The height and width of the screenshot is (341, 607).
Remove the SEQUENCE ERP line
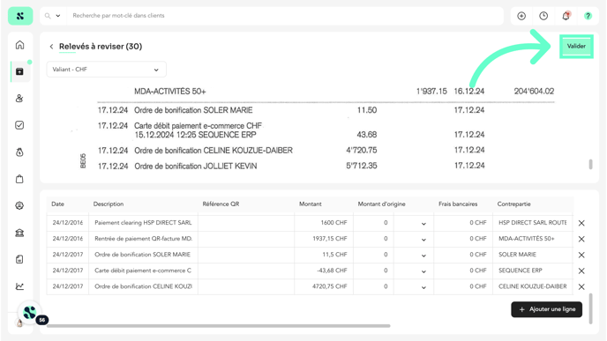point(581,271)
